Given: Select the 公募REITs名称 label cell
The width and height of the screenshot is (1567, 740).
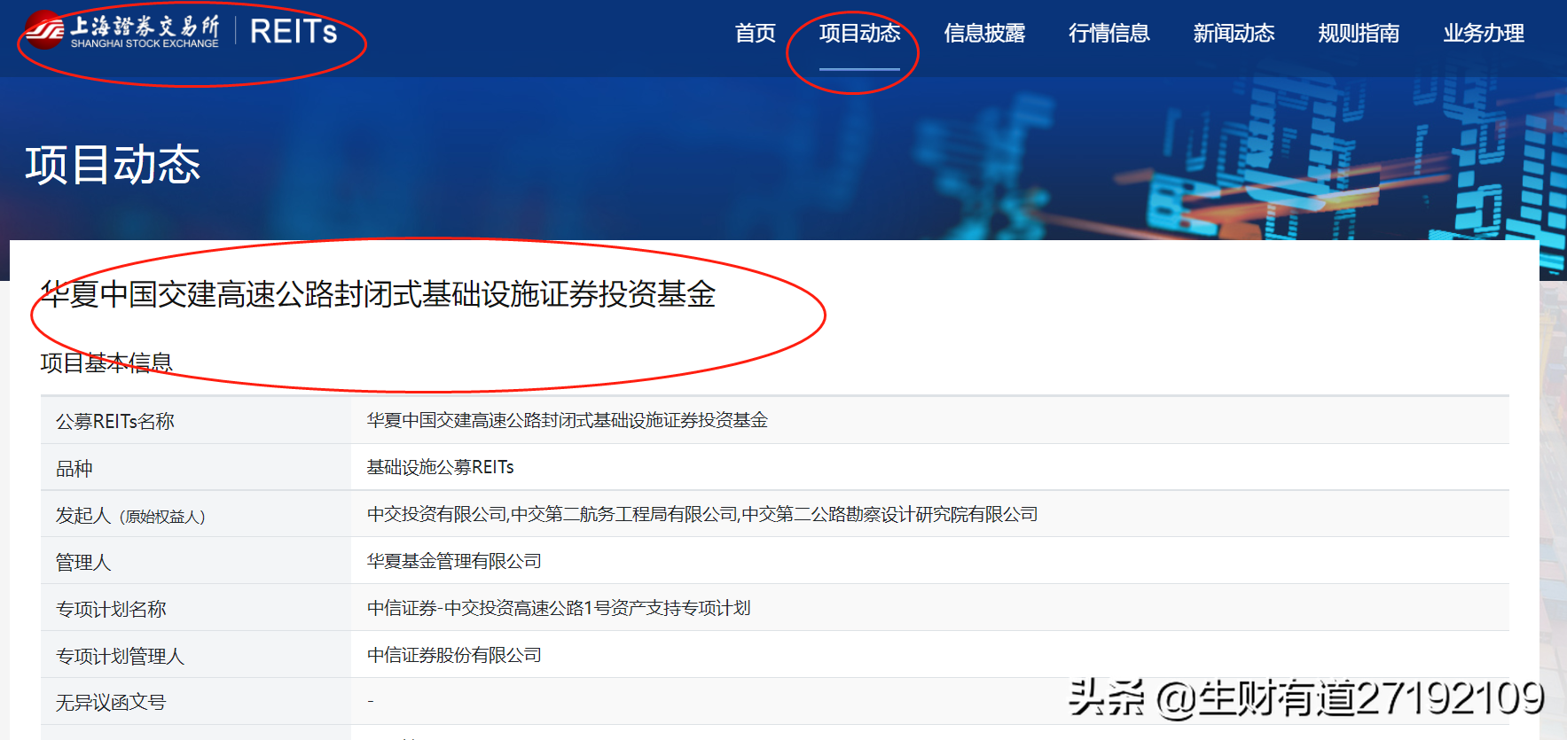Looking at the screenshot, I should pos(196,421).
